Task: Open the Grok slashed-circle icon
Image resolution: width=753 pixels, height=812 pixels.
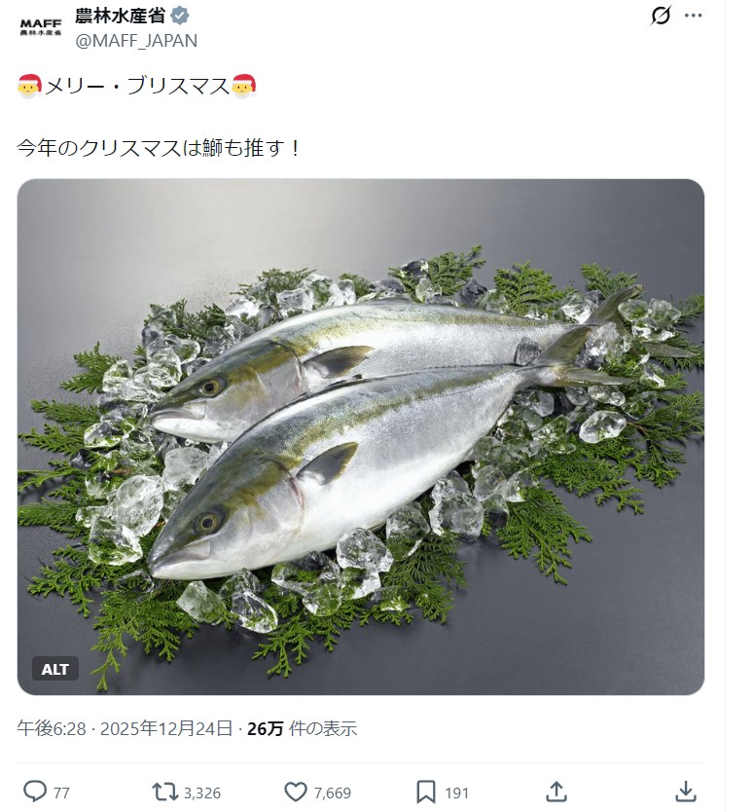Action: click(x=661, y=17)
